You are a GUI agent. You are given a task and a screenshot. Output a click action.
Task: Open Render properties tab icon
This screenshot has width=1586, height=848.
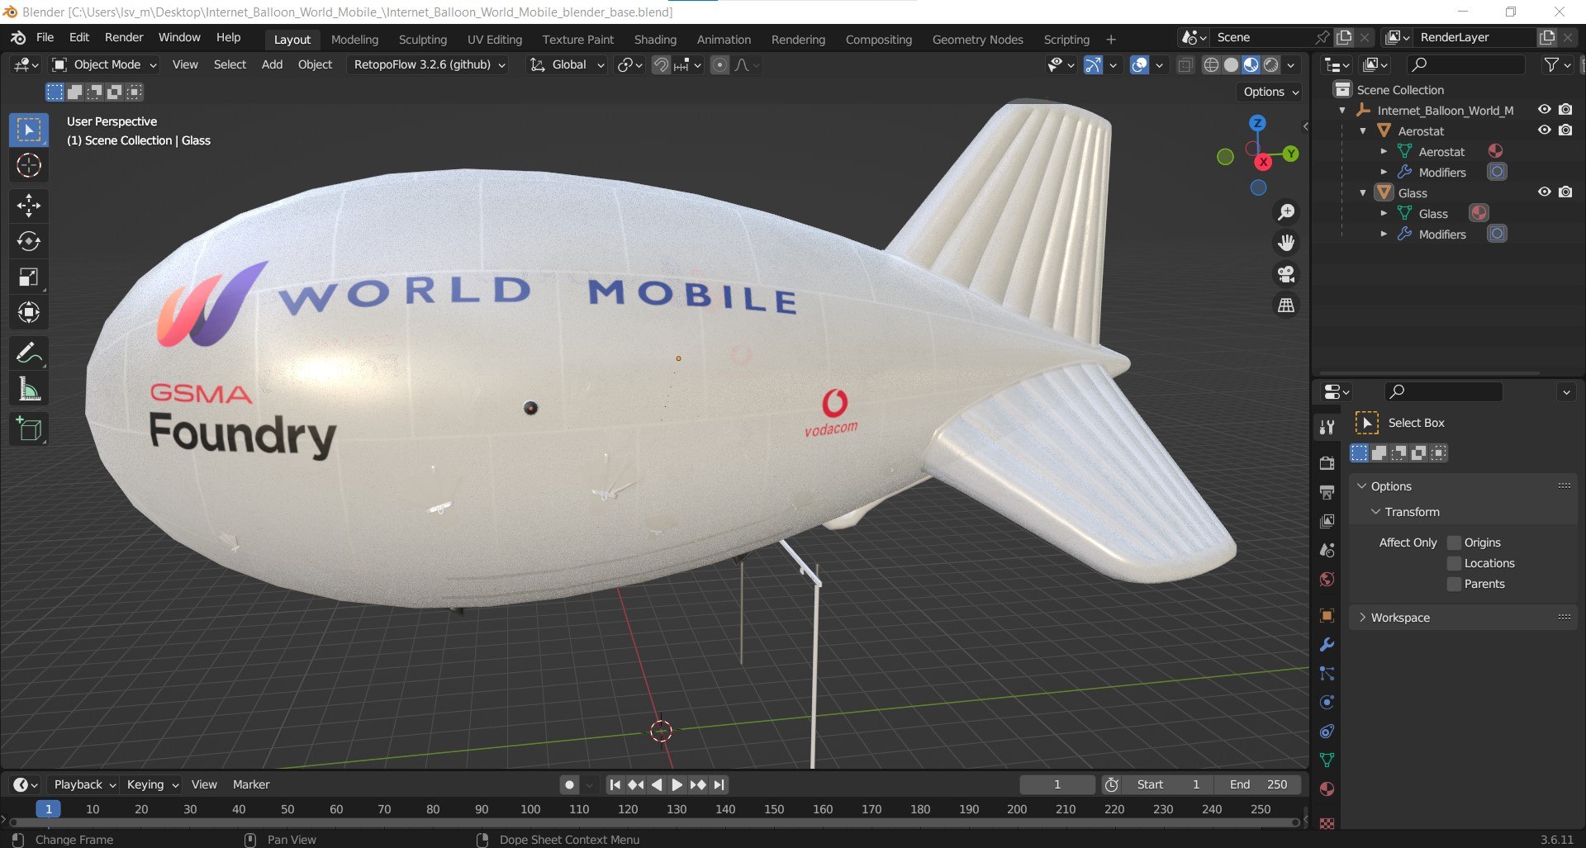tap(1327, 463)
